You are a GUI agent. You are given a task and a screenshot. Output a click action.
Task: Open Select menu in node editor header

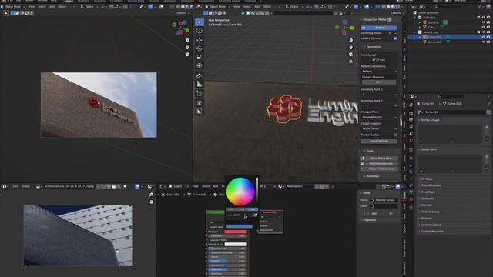[206, 186]
